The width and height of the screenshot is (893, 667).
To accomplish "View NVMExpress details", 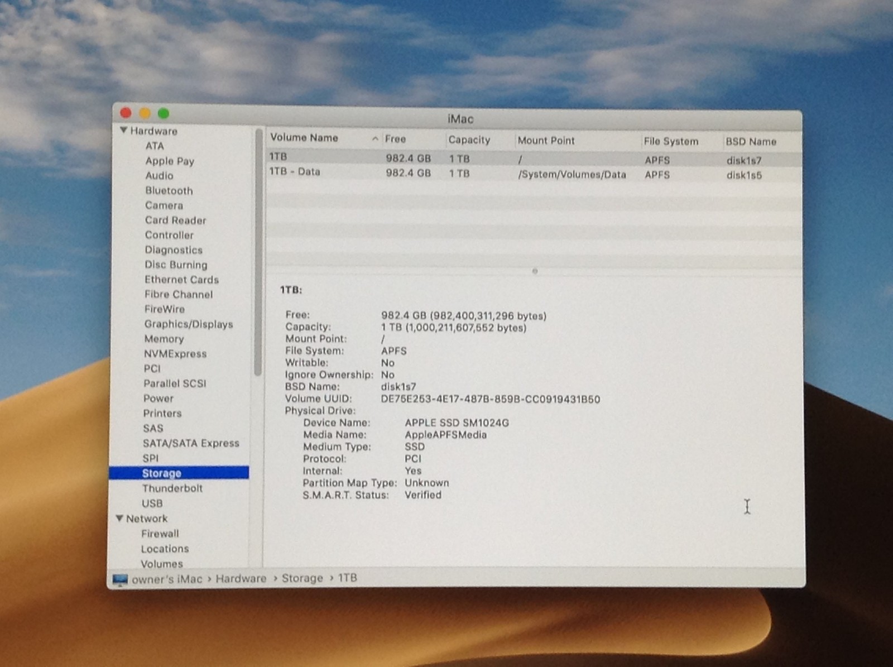I will pyautogui.click(x=175, y=354).
